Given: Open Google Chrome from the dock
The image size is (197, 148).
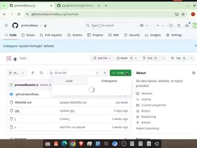Looking at the screenshot, I should (x=72, y=144).
